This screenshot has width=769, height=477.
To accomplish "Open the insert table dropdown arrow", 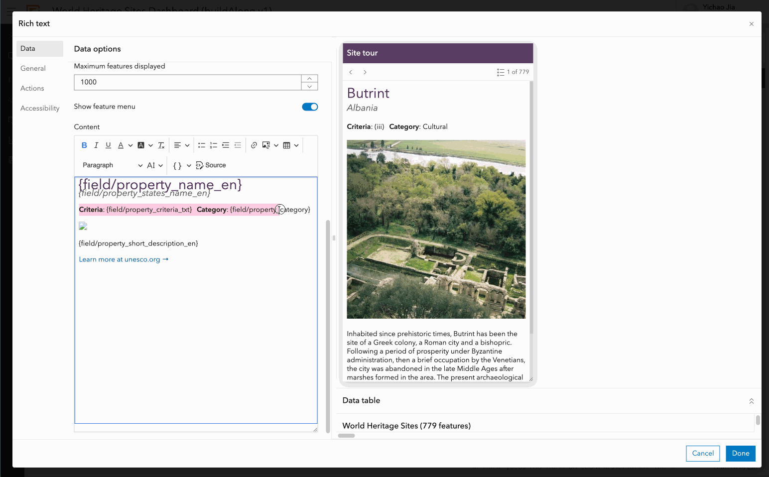I will [296, 145].
